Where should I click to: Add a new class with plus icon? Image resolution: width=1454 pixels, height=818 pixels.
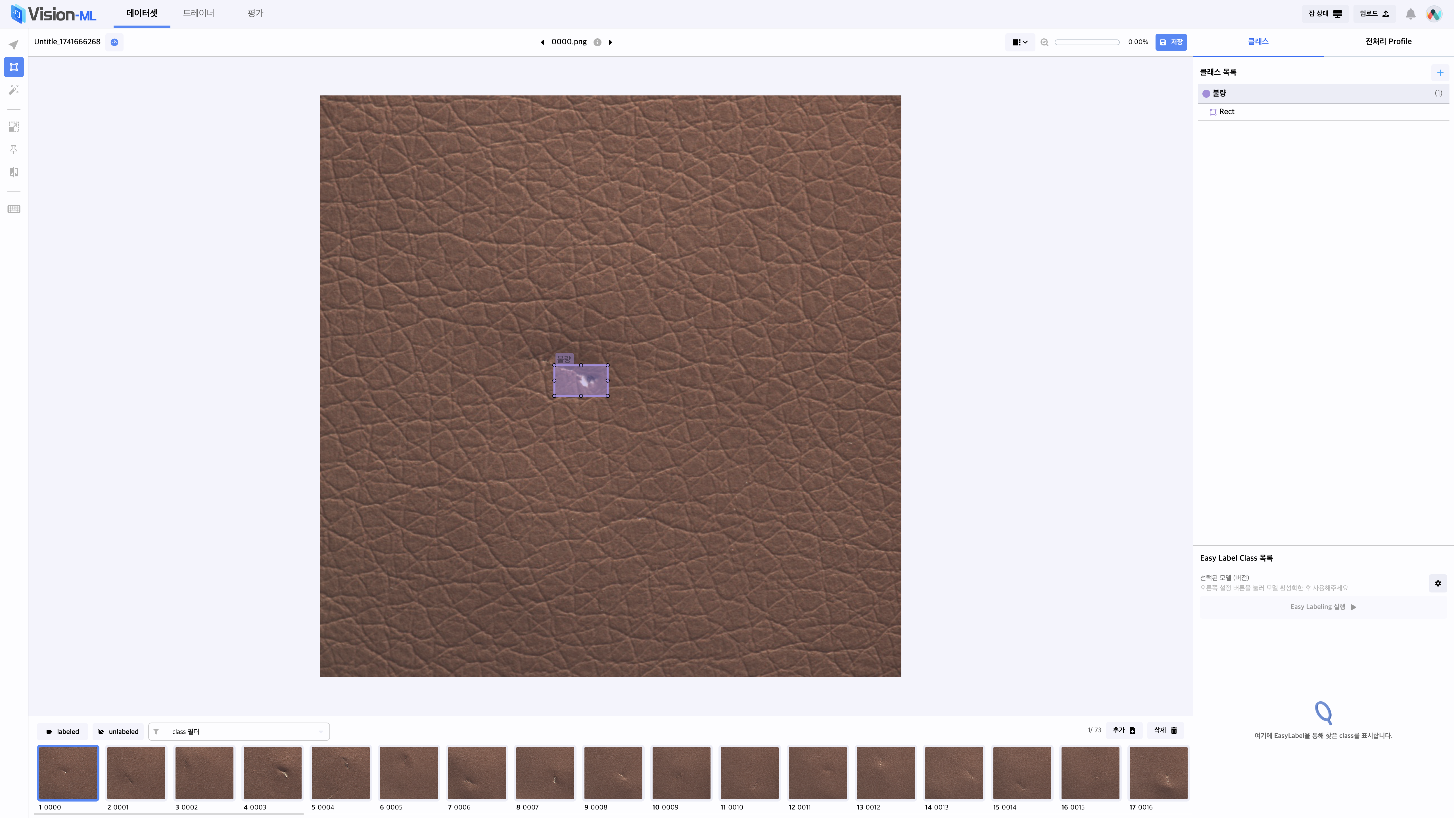point(1440,72)
